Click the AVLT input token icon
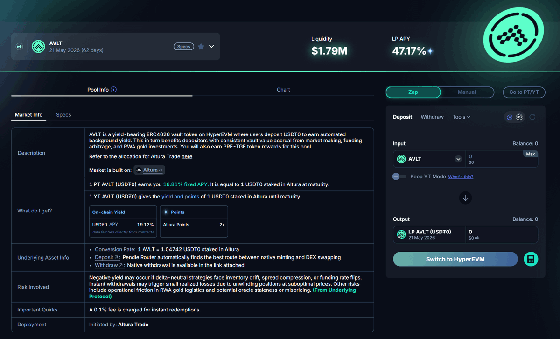The width and height of the screenshot is (560, 339). point(401,159)
